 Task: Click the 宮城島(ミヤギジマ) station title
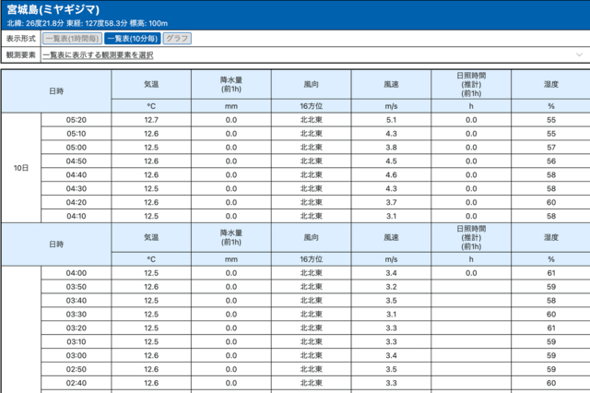pyautogui.click(x=53, y=9)
